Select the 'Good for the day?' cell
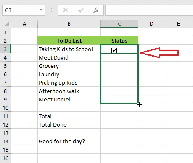The image size is (193, 163). [69, 141]
